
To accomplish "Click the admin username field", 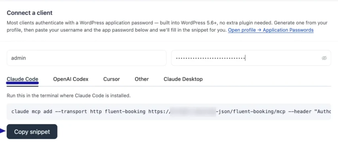I will click(x=87, y=58).
